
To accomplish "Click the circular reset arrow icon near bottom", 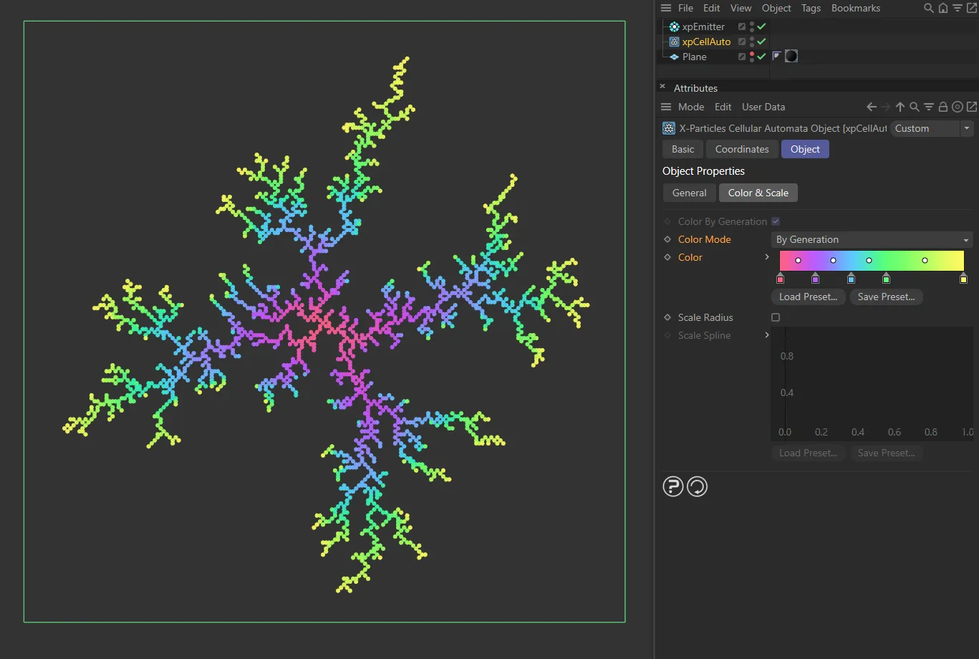I will (x=697, y=486).
